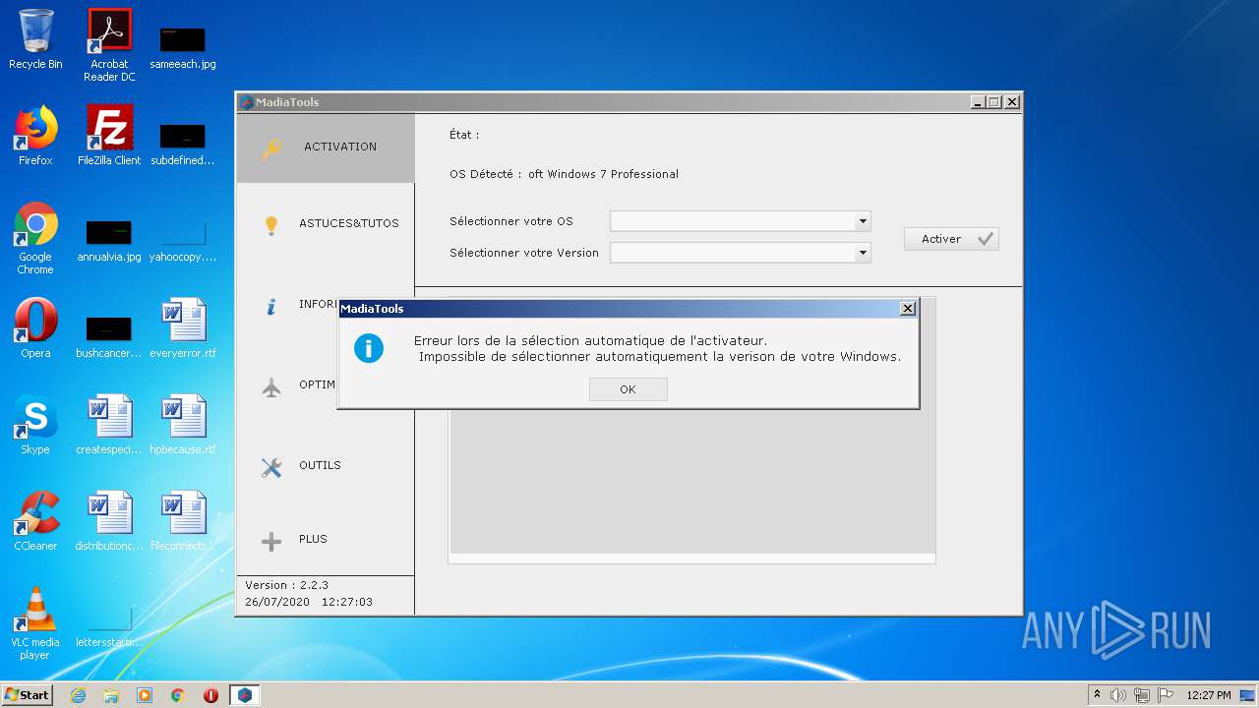
Task: Click the blue info 'i' sidebar icon
Action: 271,306
